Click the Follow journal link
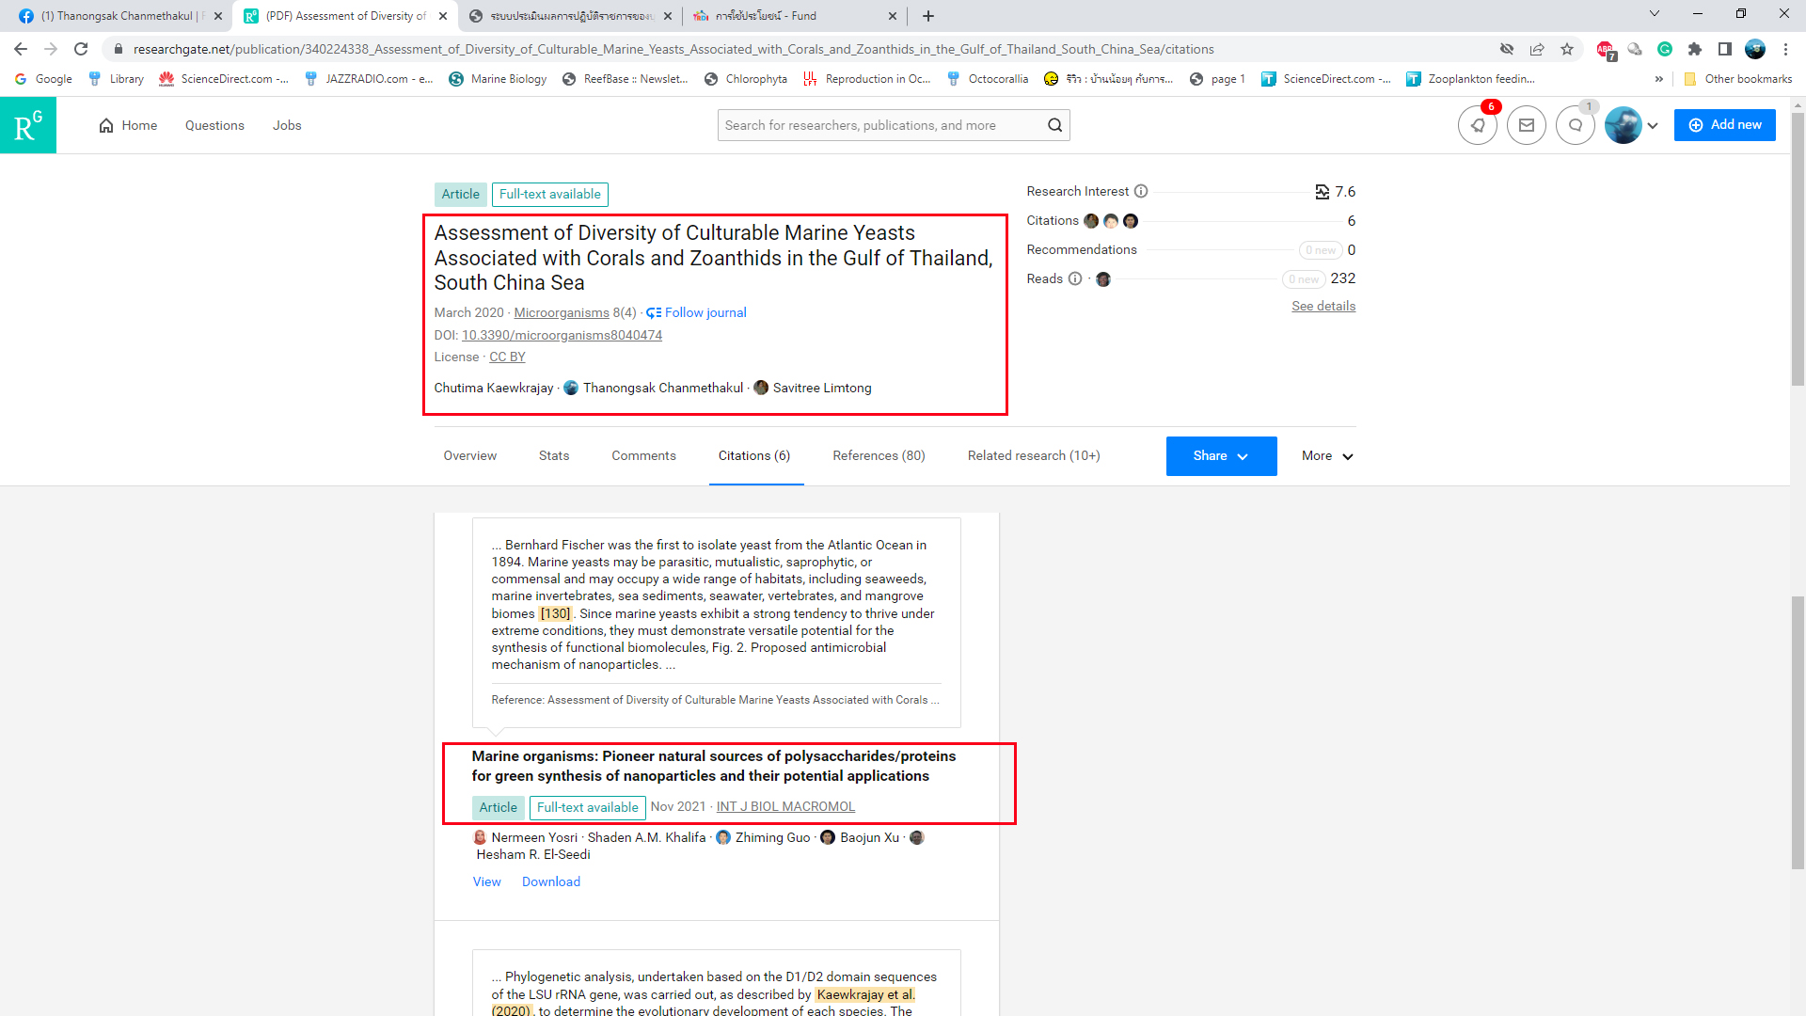This screenshot has width=1806, height=1016. point(705,312)
